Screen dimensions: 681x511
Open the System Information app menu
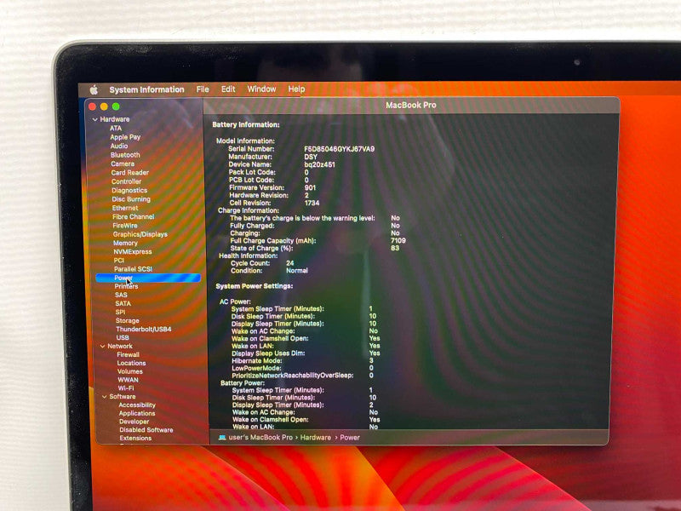146,89
